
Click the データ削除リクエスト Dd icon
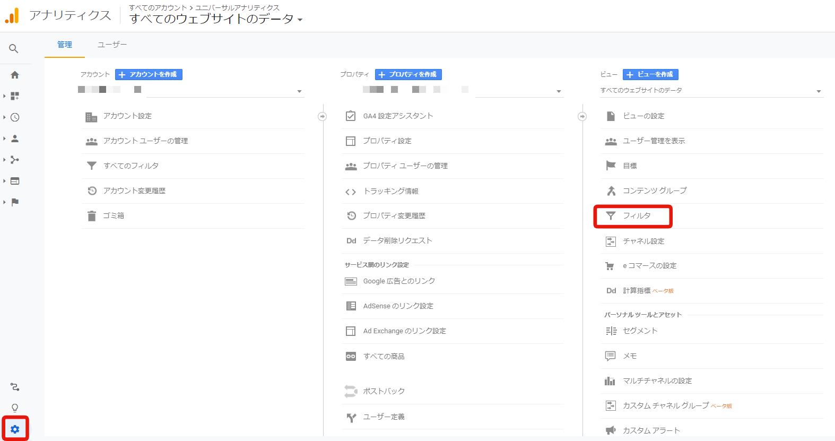coord(351,241)
